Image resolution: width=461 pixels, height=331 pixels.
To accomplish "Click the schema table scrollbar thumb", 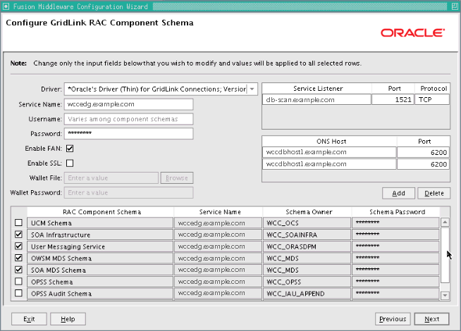I will coord(445,255).
